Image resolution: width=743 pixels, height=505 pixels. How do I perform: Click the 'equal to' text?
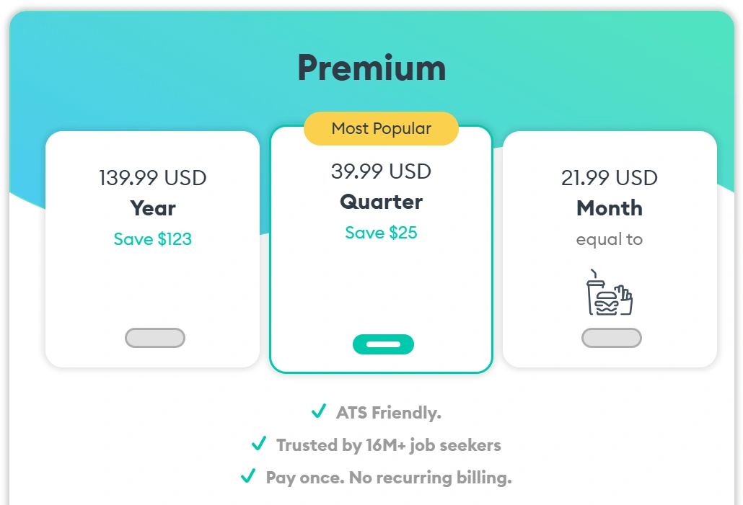point(610,239)
